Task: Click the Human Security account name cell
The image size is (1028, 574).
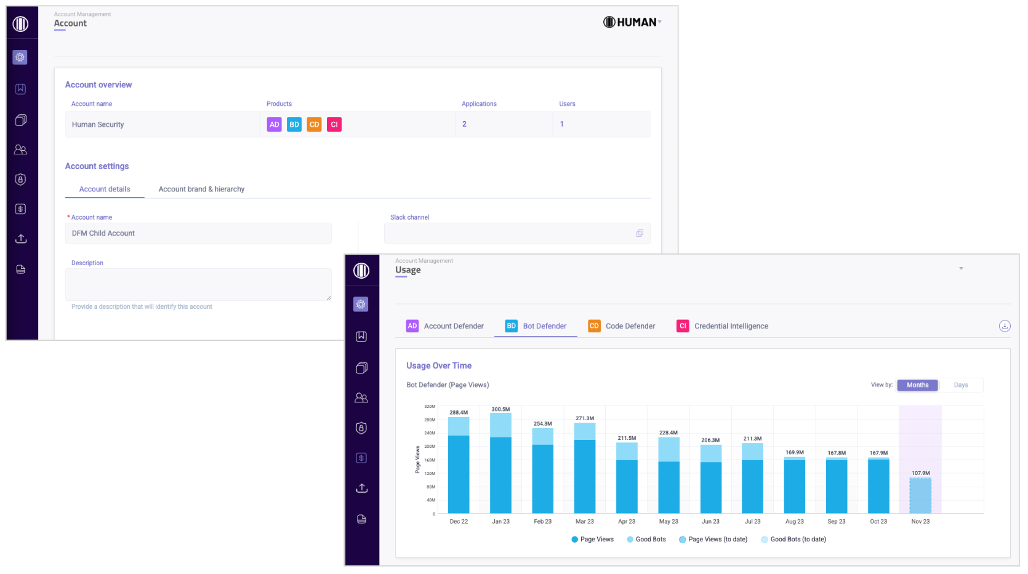Action: coord(163,124)
